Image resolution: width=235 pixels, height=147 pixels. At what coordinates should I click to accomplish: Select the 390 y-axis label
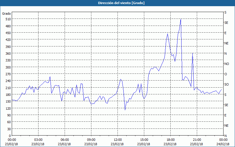point(8,47)
